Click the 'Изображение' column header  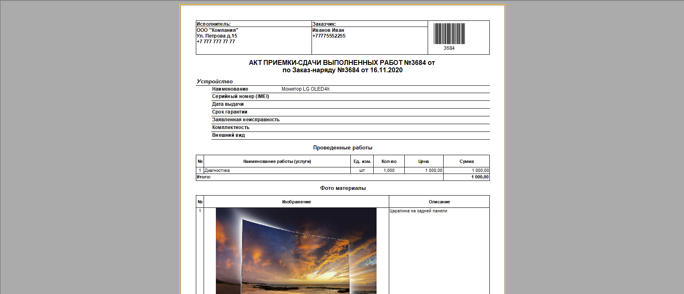pyautogui.click(x=296, y=202)
